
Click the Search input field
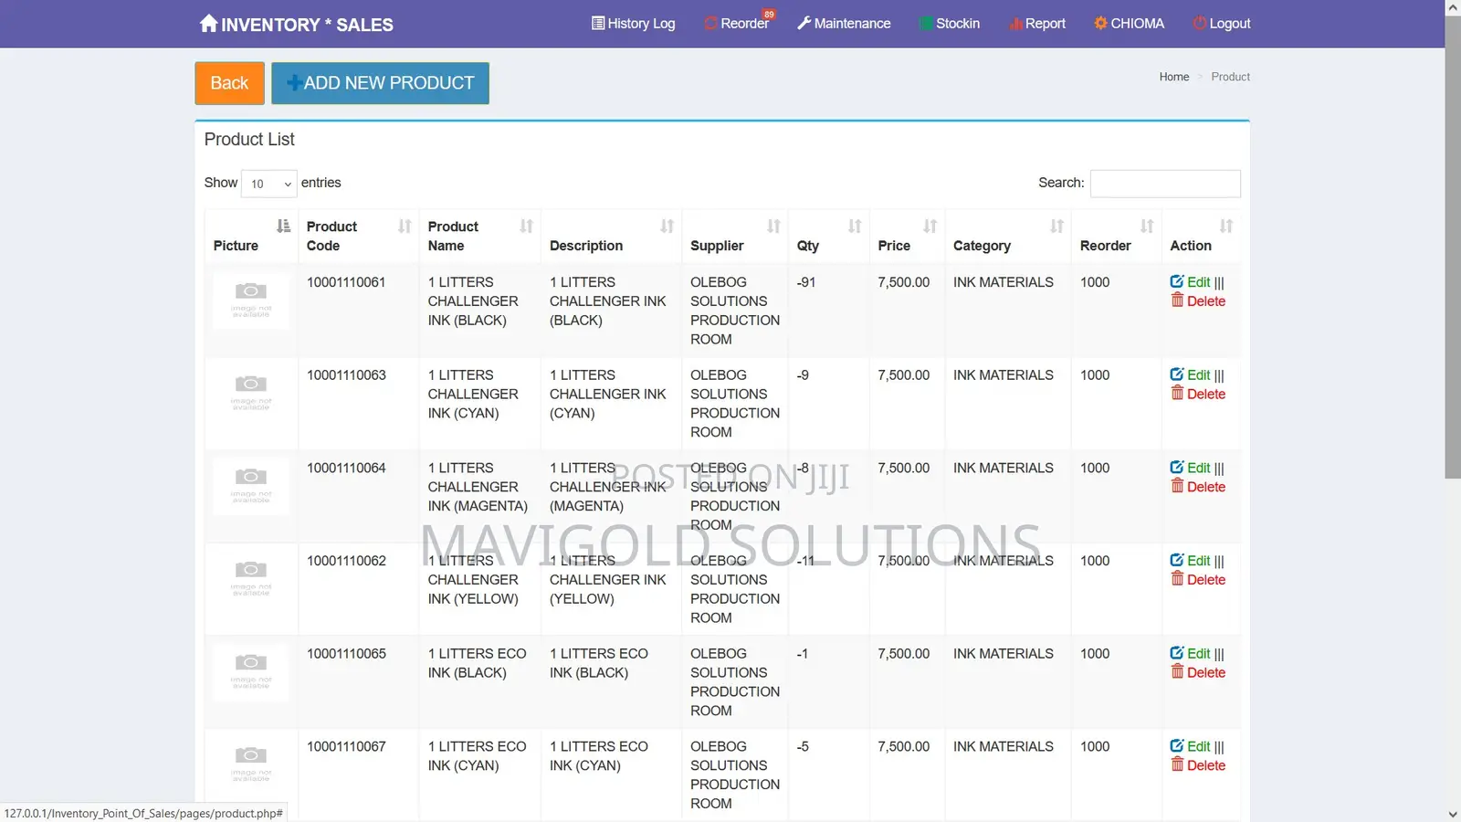1165,184
